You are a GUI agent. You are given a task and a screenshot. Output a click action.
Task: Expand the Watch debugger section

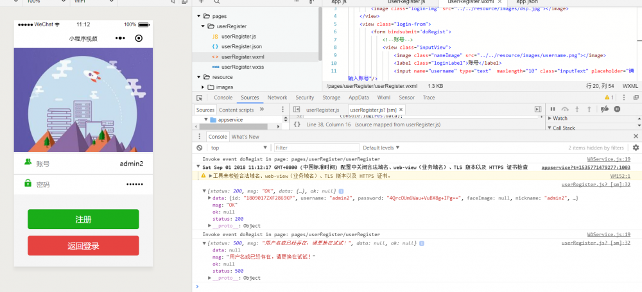pyautogui.click(x=560, y=118)
